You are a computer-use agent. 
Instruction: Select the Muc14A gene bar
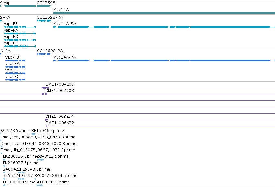pos(164,13)
